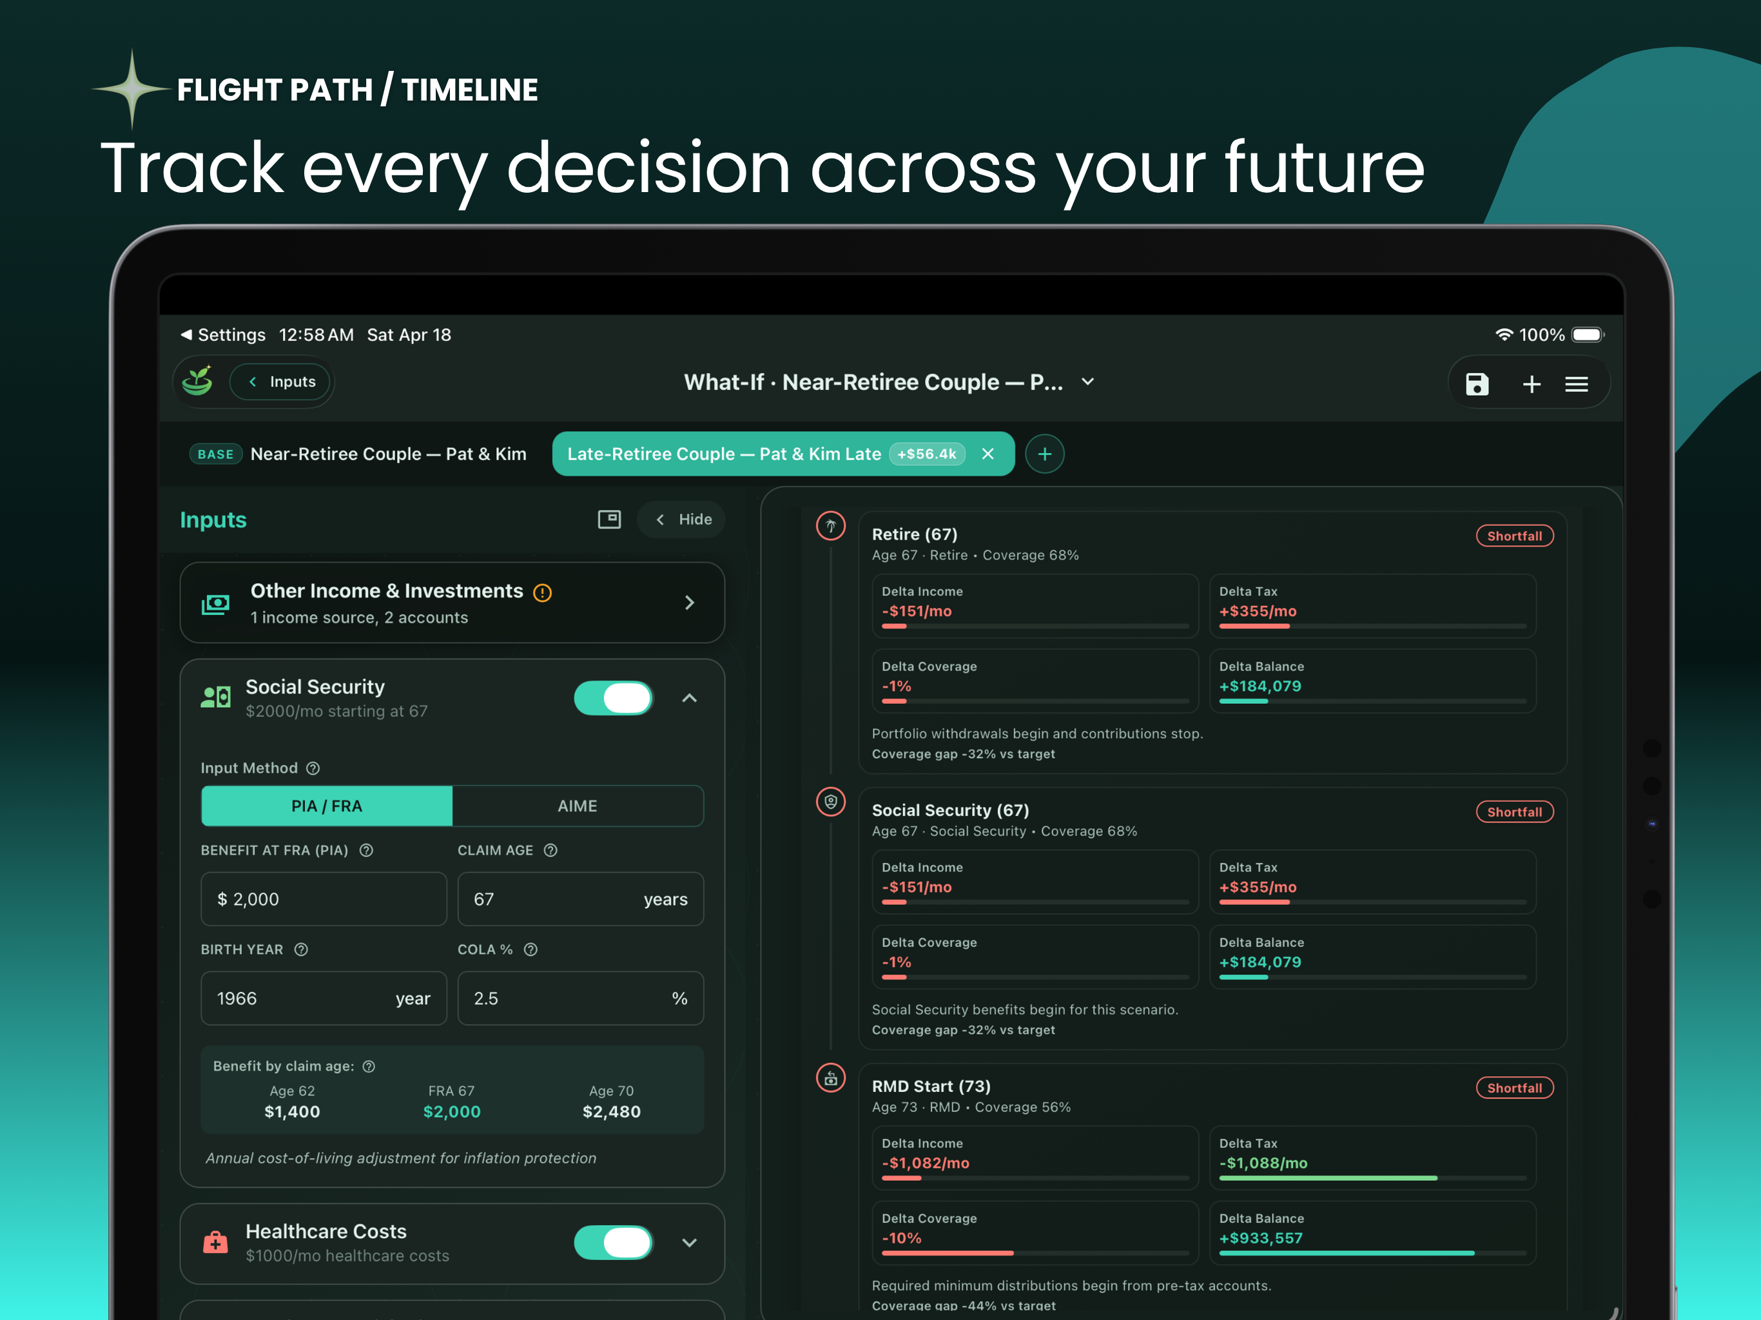Show help for Birth Year
The height and width of the screenshot is (1320, 1761).
301,950
